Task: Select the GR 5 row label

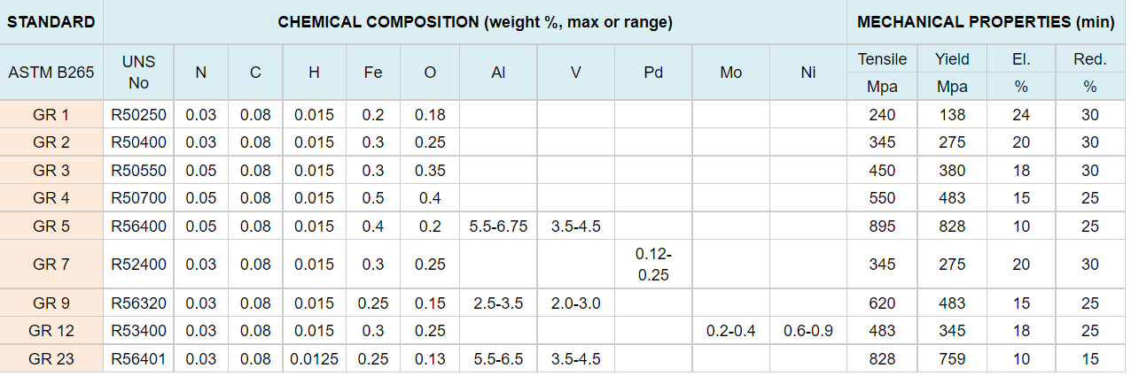Action: [x=51, y=226]
